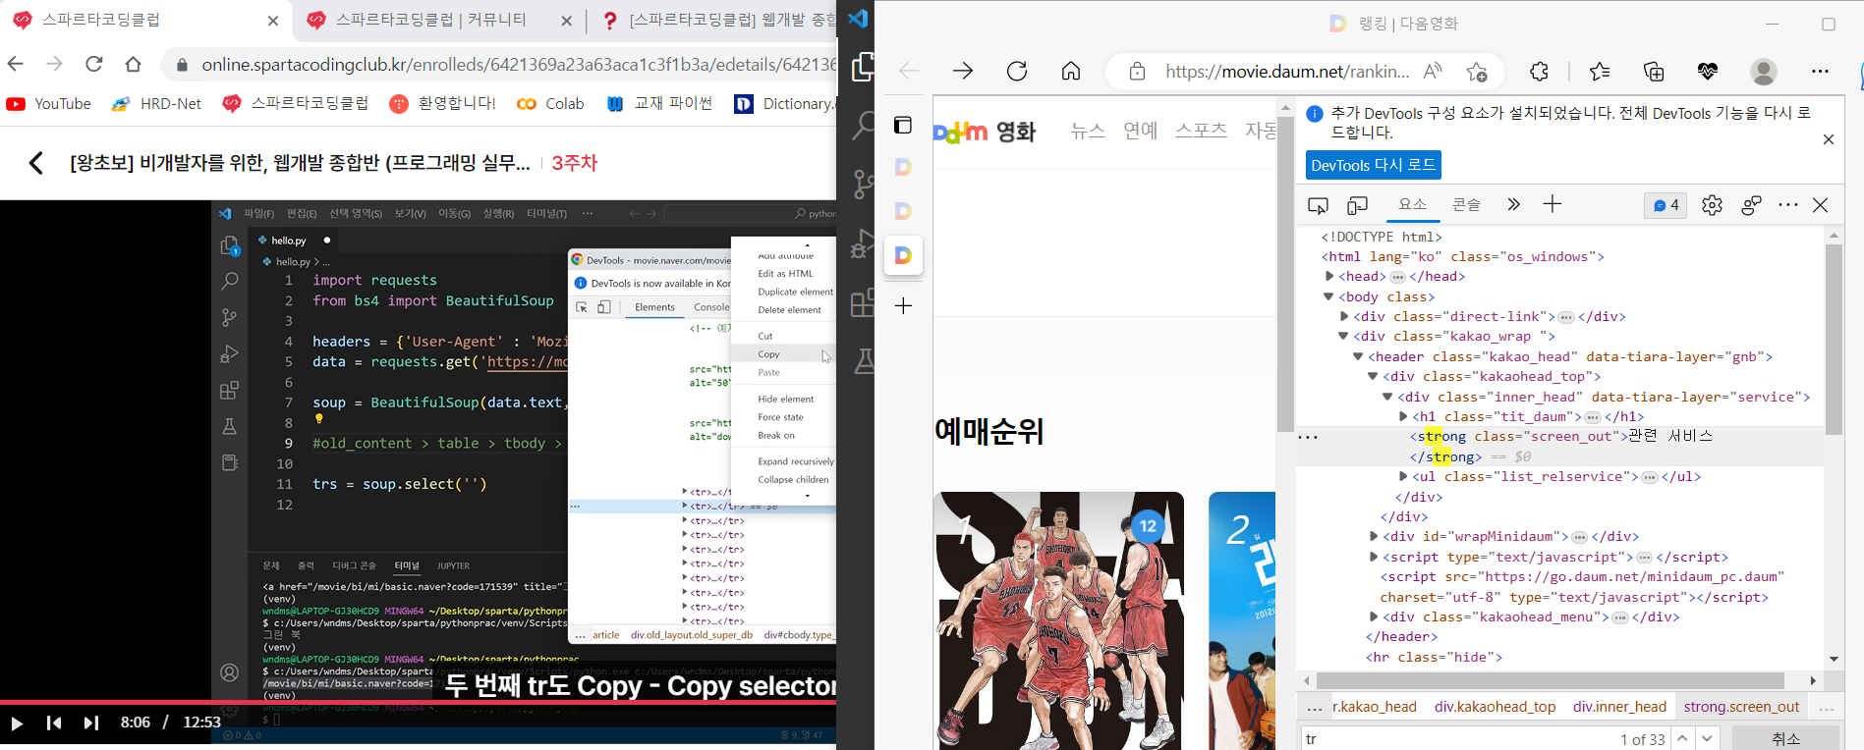Open HRD-Net bookmark

(x=156, y=103)
